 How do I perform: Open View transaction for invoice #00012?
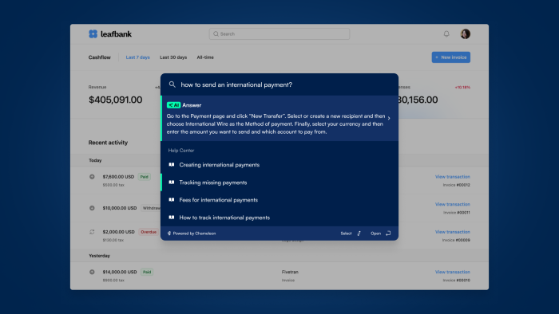pos(453,177)
